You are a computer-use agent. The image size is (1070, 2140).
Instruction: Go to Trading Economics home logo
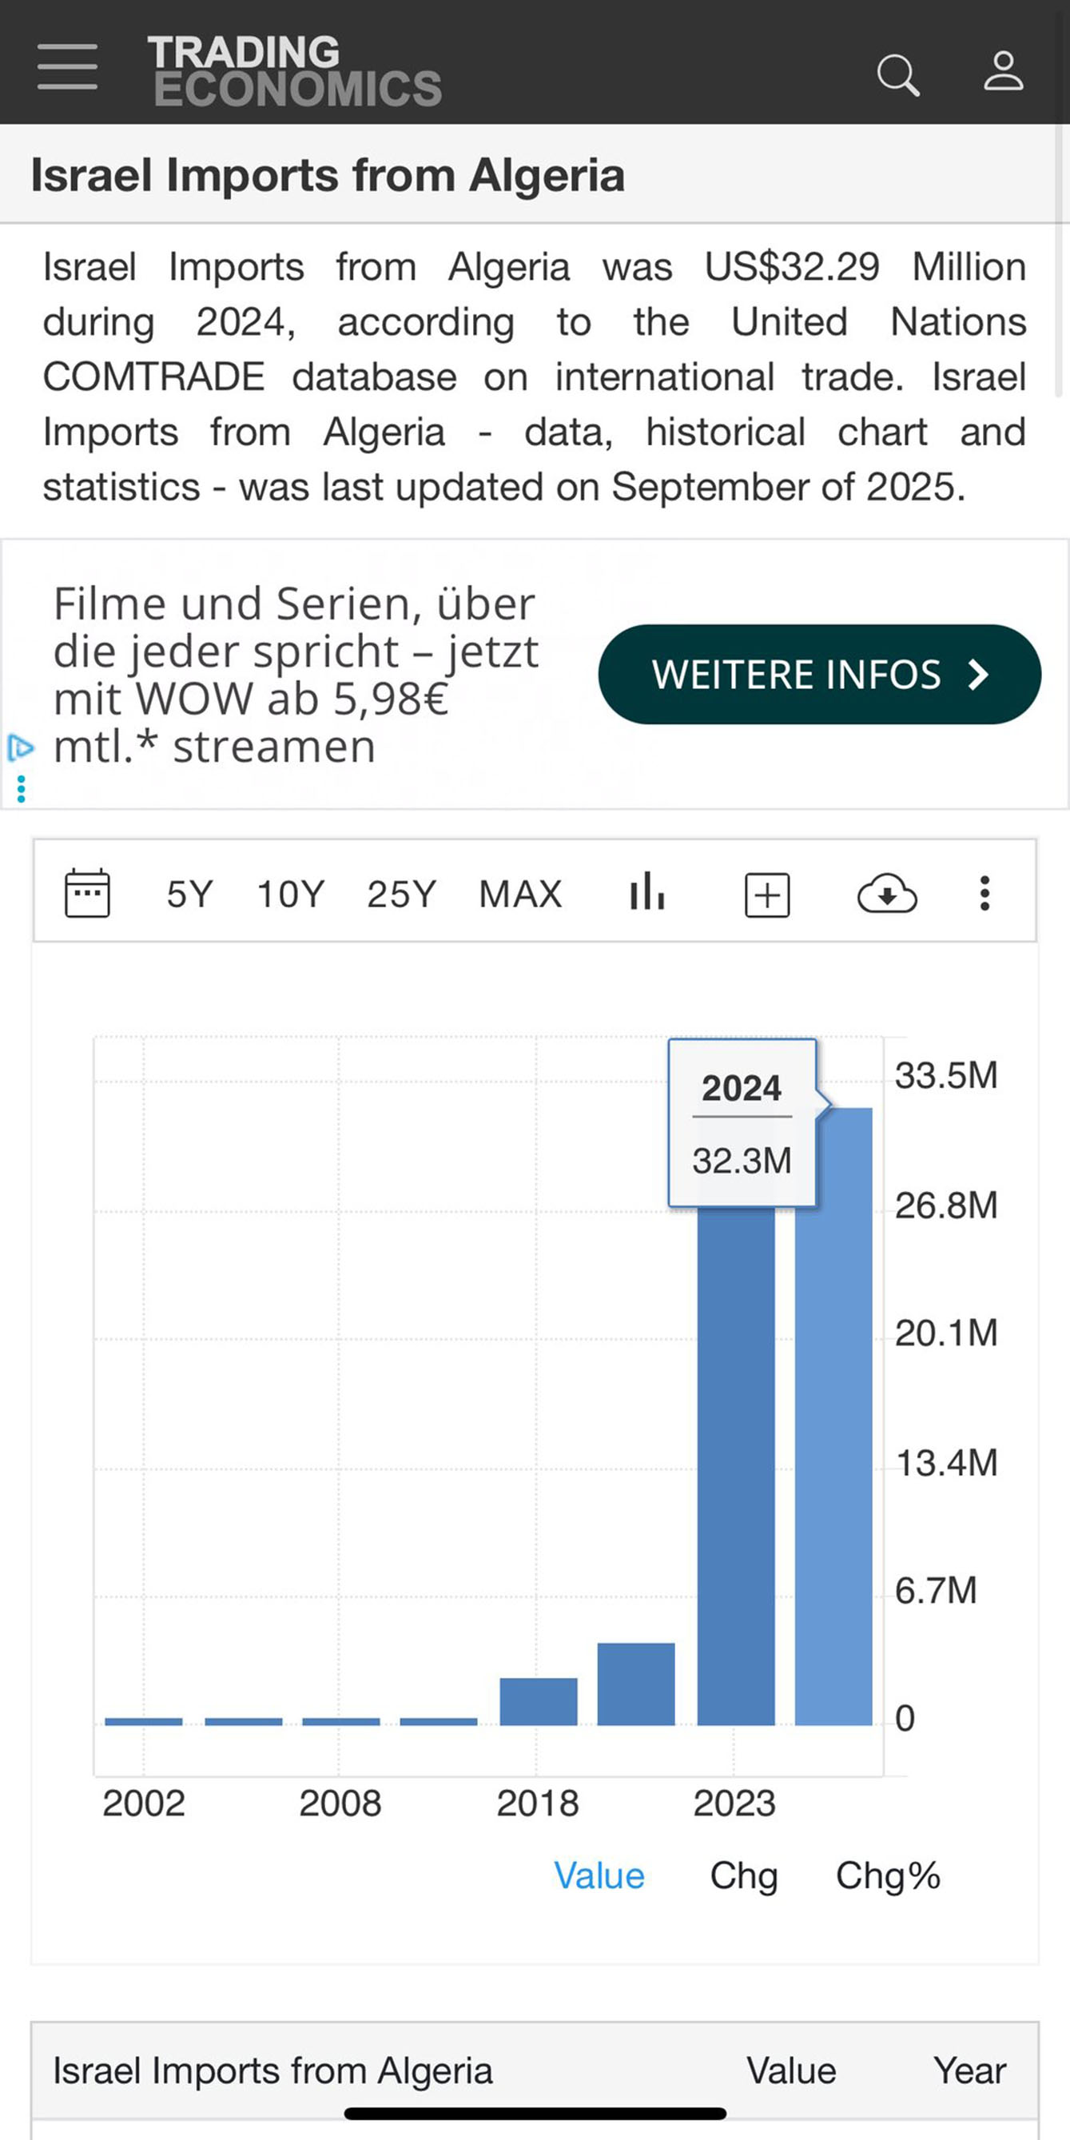point(294,70)
